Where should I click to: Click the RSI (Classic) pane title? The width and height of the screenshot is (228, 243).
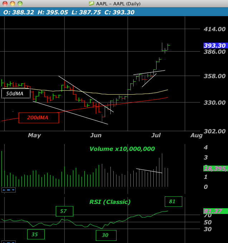click(110, 202)
